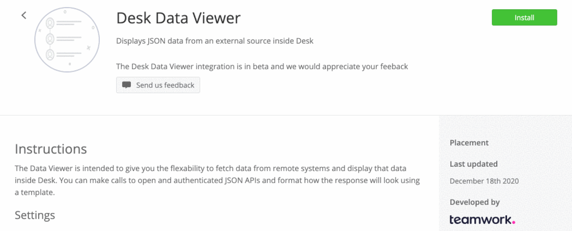The width and height of the screenshot is (572, 231).
Task: Click the speech bubble feedback icon
Action: (x=127, y=85)
